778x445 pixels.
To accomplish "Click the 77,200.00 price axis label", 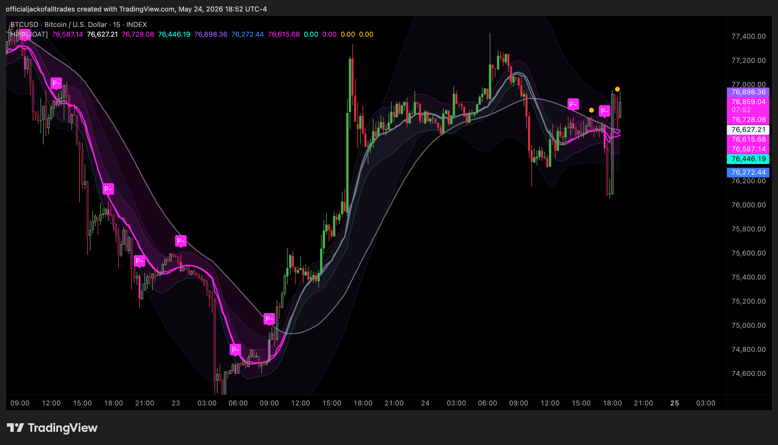I will pyautogui.click(x=749, y=60).
